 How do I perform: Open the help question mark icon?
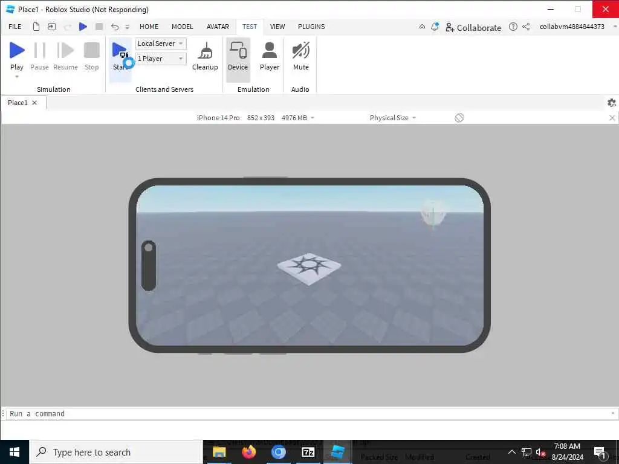point(513,27)
